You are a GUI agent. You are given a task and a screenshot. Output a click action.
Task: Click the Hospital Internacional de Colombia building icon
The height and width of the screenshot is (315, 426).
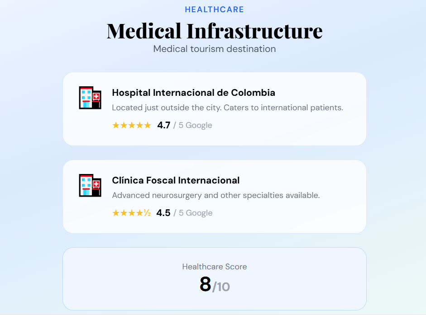[90, 98]
